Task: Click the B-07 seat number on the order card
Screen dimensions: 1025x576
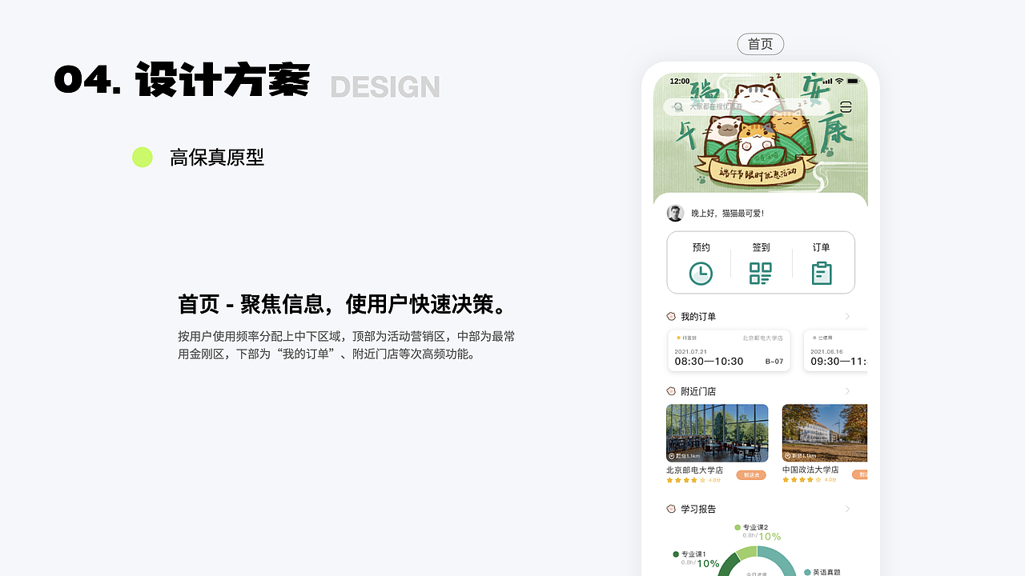Action: pos(774,362)
